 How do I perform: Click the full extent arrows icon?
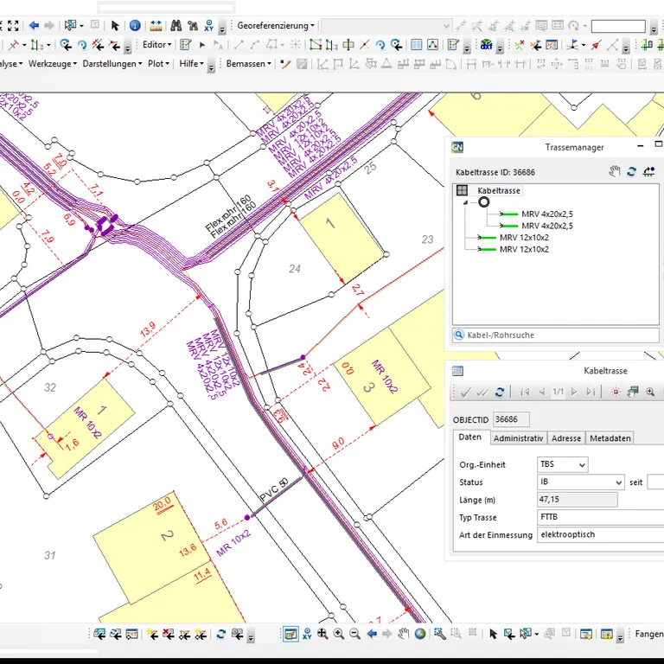click(x=14, y=26)
